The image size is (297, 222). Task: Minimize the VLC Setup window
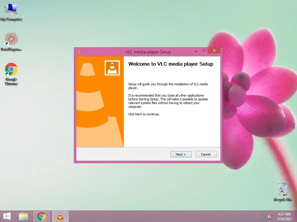coord(196,51)
